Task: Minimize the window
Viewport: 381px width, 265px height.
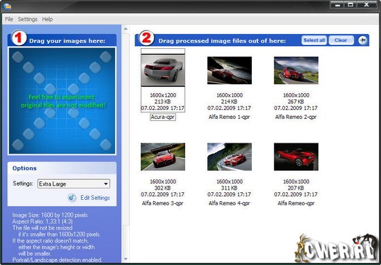Action: [x=337, y=5]
